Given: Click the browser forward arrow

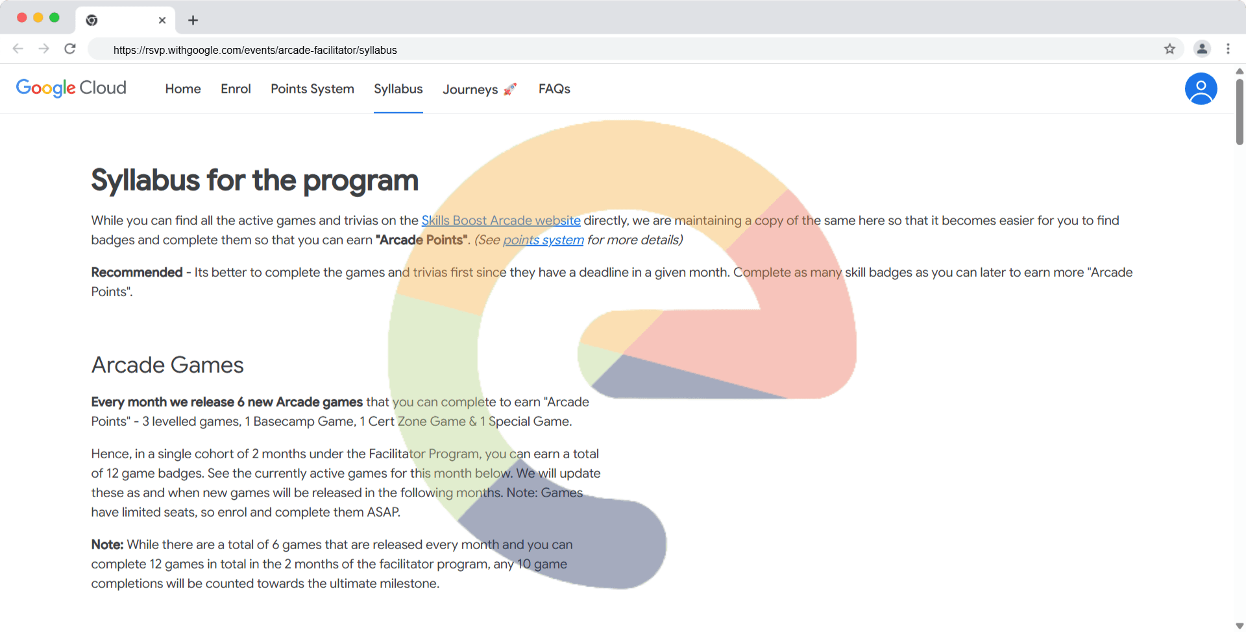Looking at the screenshot, I should pyautogui.click(x=43, y=49).
